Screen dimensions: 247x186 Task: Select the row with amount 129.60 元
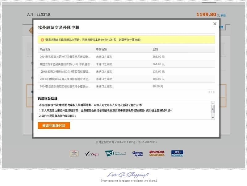126,71
